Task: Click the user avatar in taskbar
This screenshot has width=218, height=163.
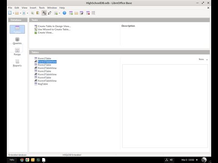Action: pos(204,160)
